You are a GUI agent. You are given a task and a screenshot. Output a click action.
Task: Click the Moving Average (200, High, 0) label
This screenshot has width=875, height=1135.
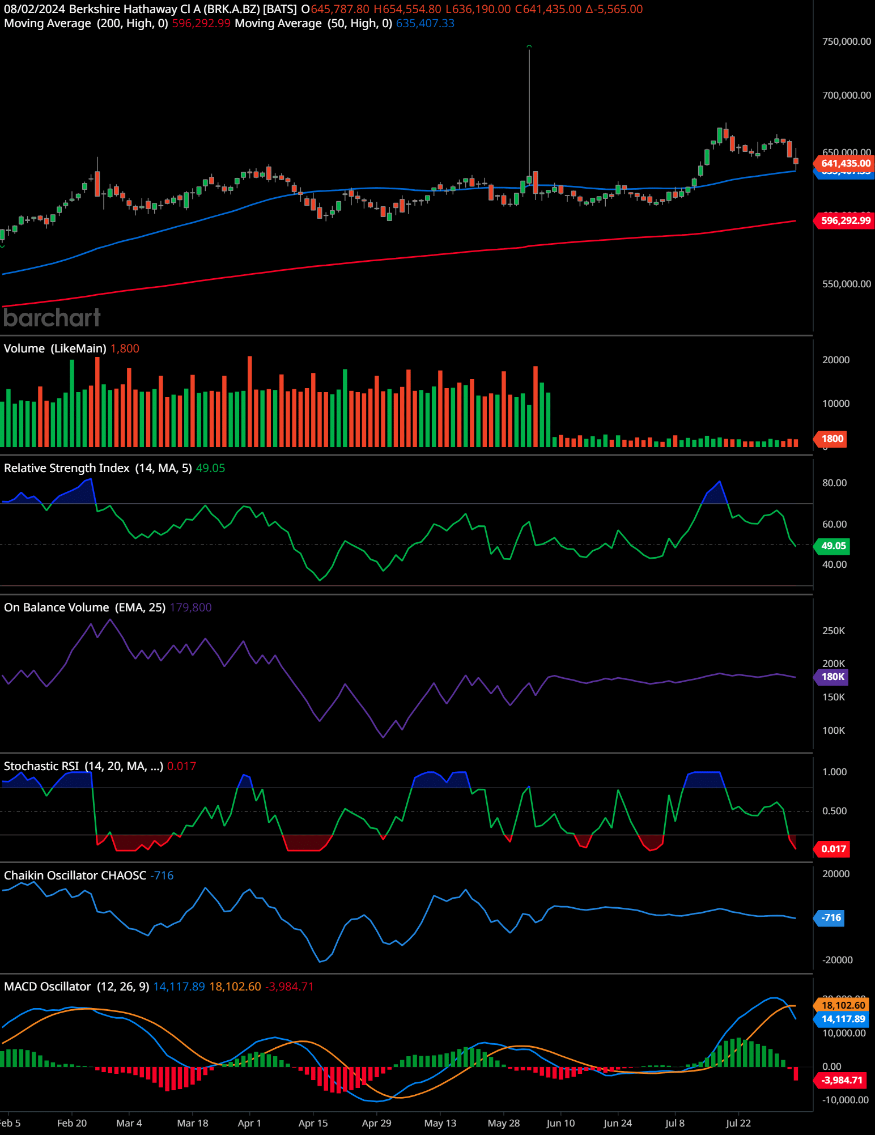pos(86,23)
